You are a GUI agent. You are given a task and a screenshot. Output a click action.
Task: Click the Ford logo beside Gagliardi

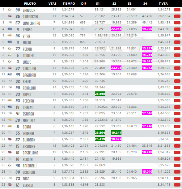(10, 74)
